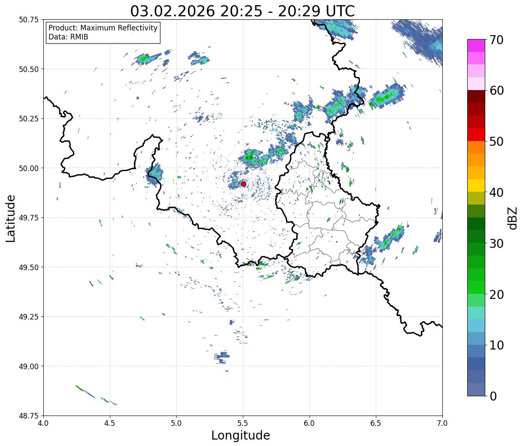Image resolution: width=523 pixels, height=446 pixels.
Task: Click the latitude tick label "49.50"
Action: pyautogui.click(x=29, y=267)
